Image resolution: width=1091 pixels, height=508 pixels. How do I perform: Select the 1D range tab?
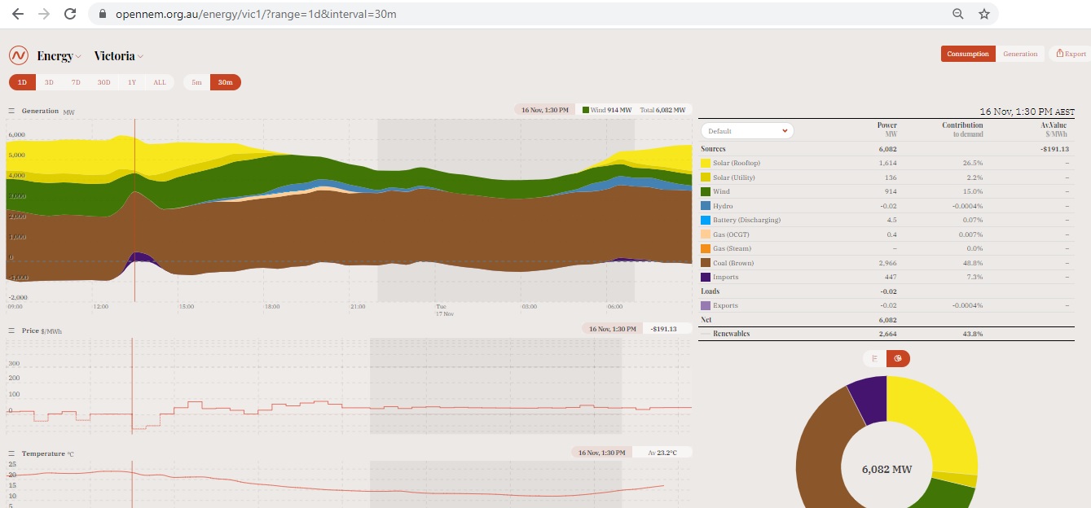click(23, 82)
